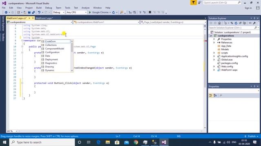Click Publish in the status bar

click(x=252, y=136)
